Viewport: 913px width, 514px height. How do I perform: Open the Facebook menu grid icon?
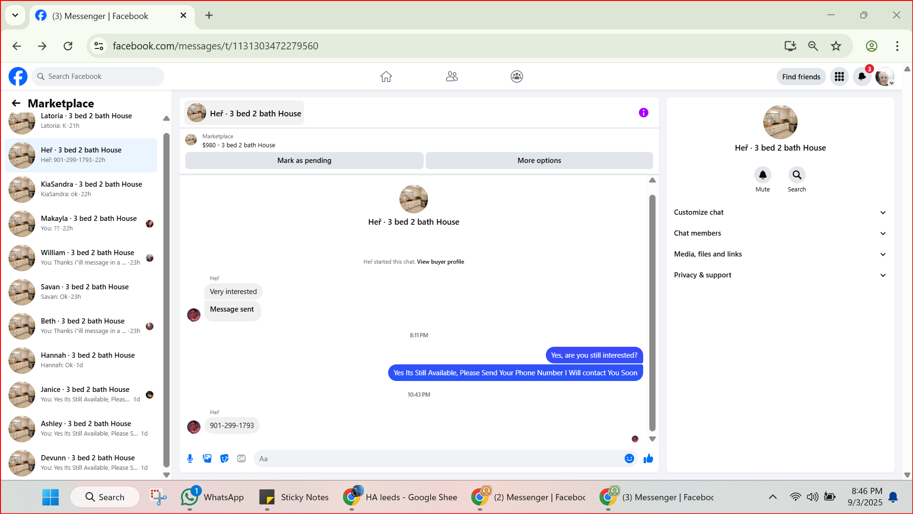839,76
